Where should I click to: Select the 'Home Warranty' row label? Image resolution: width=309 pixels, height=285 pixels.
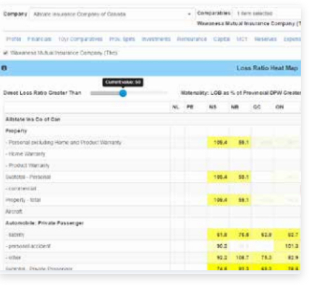(x=26, y=154)
